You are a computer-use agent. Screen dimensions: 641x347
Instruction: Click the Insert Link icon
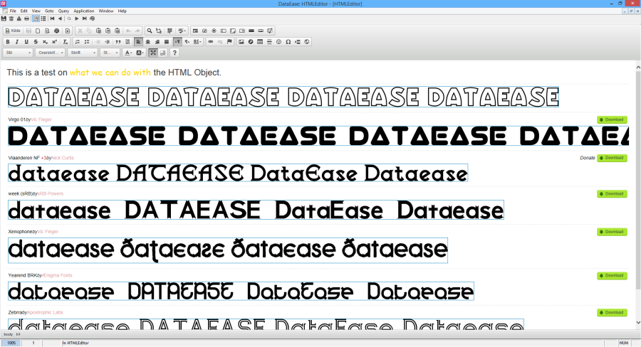[210, 42]
